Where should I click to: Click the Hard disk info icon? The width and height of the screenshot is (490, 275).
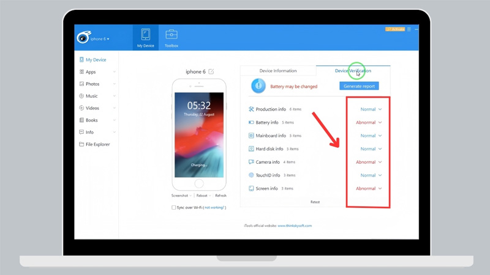coord(251,148)
